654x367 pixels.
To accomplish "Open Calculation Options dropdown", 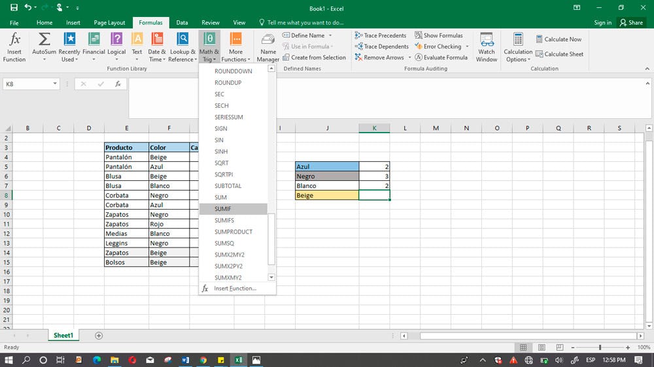I will pos(518,46).
